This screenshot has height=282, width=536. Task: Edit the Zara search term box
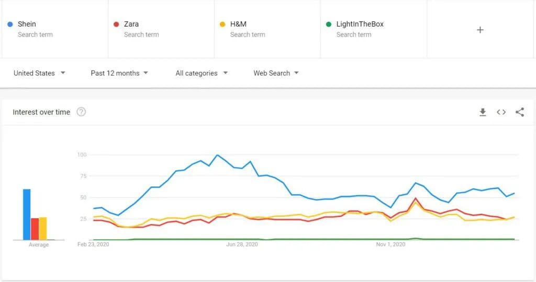161,29
